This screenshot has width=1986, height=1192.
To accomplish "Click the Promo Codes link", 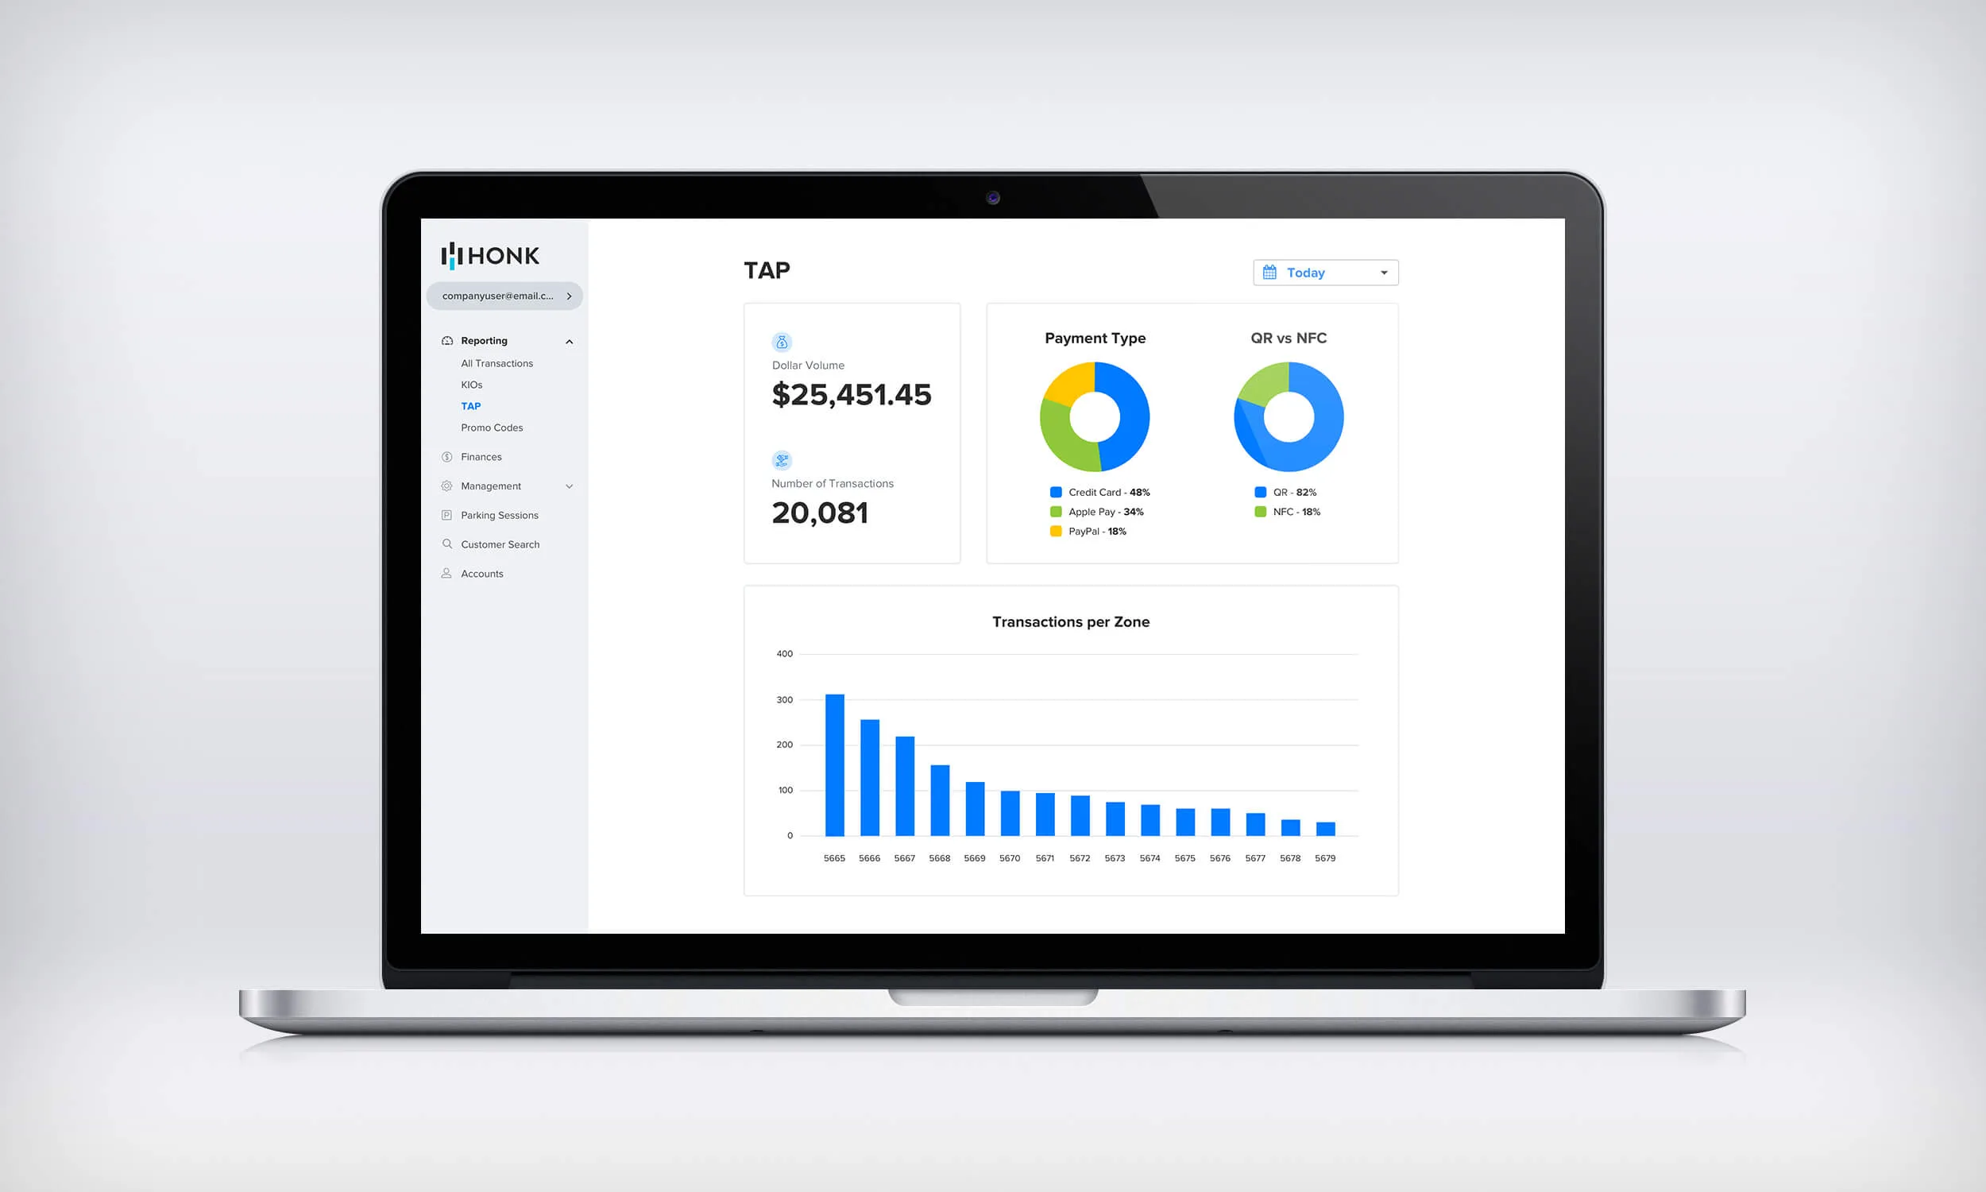I will 493,428.
